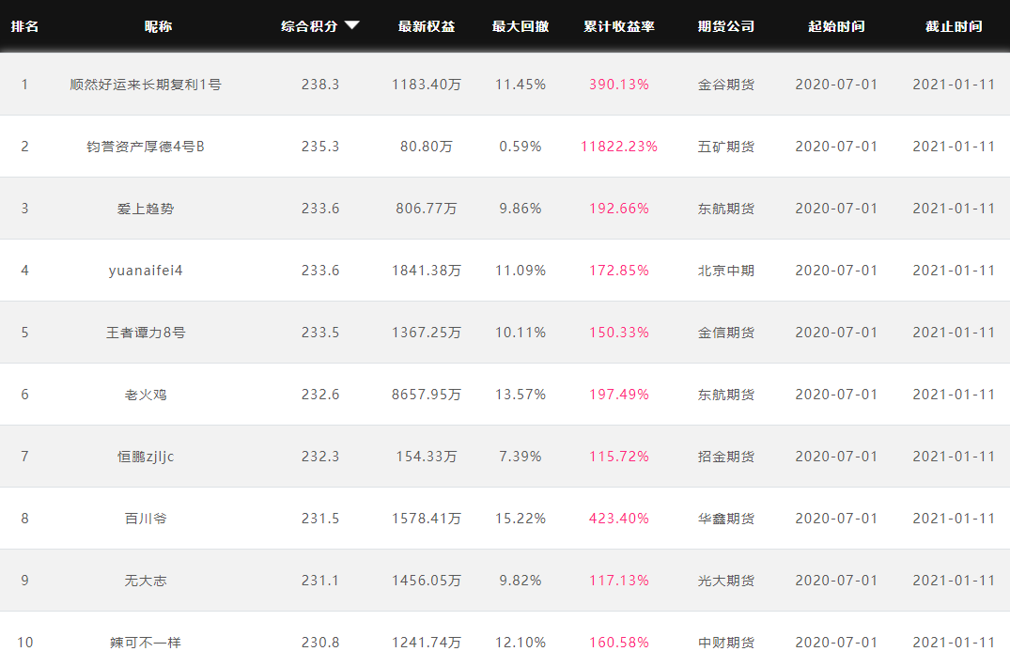Select return rate 11822.23%
The width and height of the screenshot is (1010, 667).
619,147
